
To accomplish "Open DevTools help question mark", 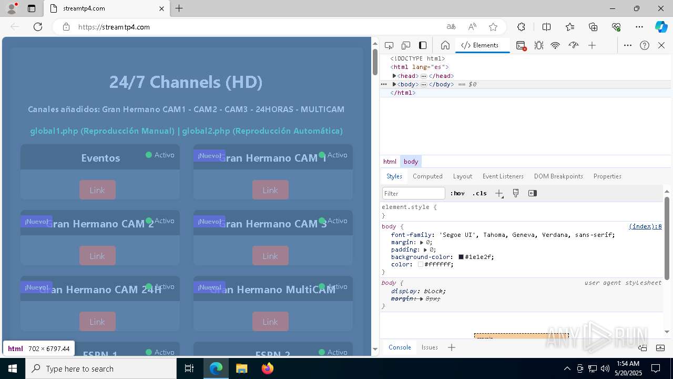I will tap(645, 45).
